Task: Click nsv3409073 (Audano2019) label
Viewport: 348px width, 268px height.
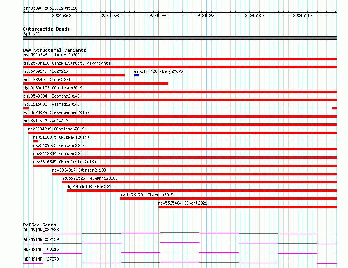Action: 60,145
